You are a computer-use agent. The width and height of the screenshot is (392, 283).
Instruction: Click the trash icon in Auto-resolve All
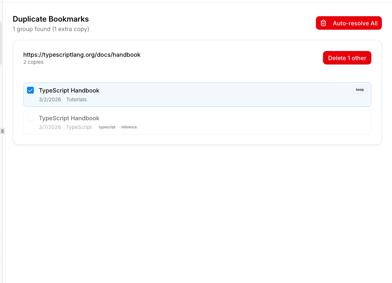click(x=323, y=23)
